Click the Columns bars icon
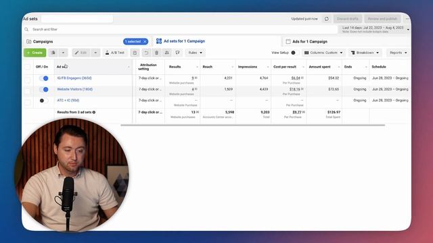This screenshot has height=243, width=433. [306, 53]
